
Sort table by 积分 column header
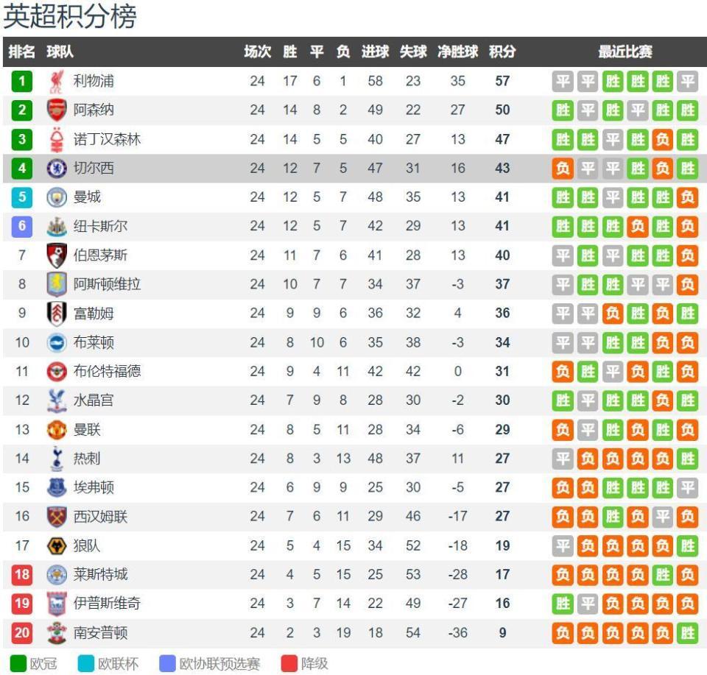[x=502, y=52]
